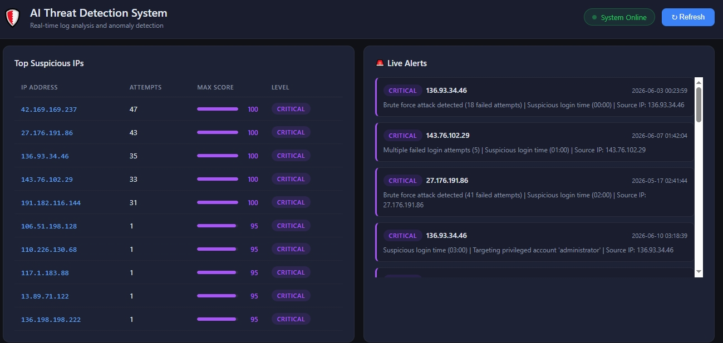Click the ATTEMPTS column header

click(x=146, y=87)
